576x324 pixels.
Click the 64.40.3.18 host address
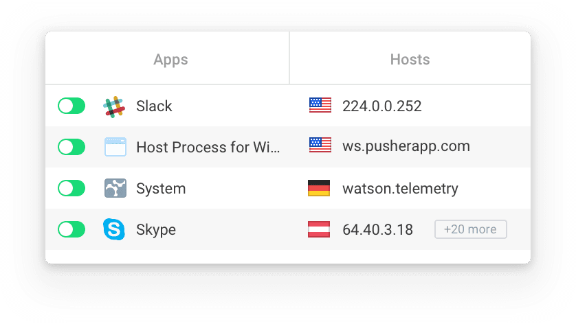point(377,229)
